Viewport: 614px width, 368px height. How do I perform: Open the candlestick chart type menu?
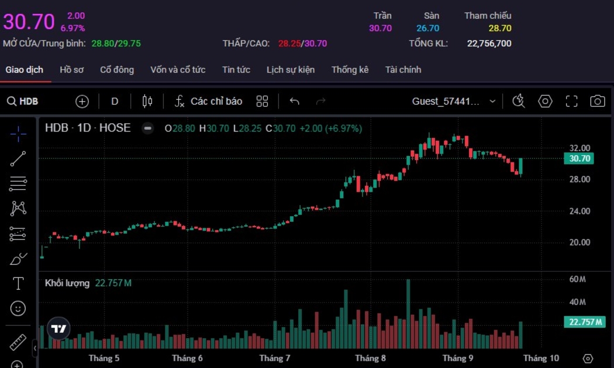147,101
